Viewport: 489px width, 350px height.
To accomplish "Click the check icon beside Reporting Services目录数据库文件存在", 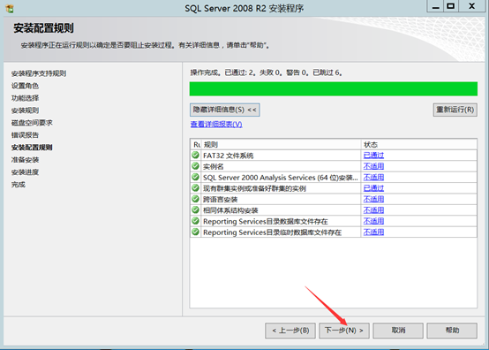I will [x=196, y=221].
